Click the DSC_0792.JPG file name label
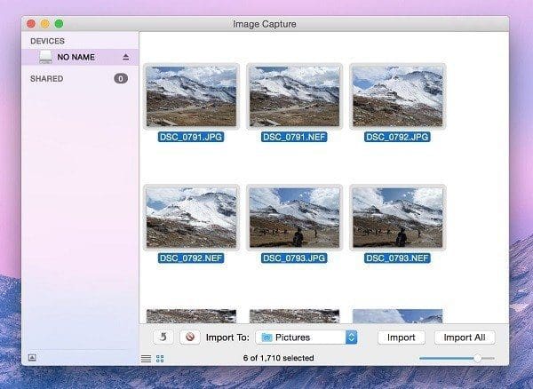The image size is (533, 389). pyautogui.click(x=397, y=137)
